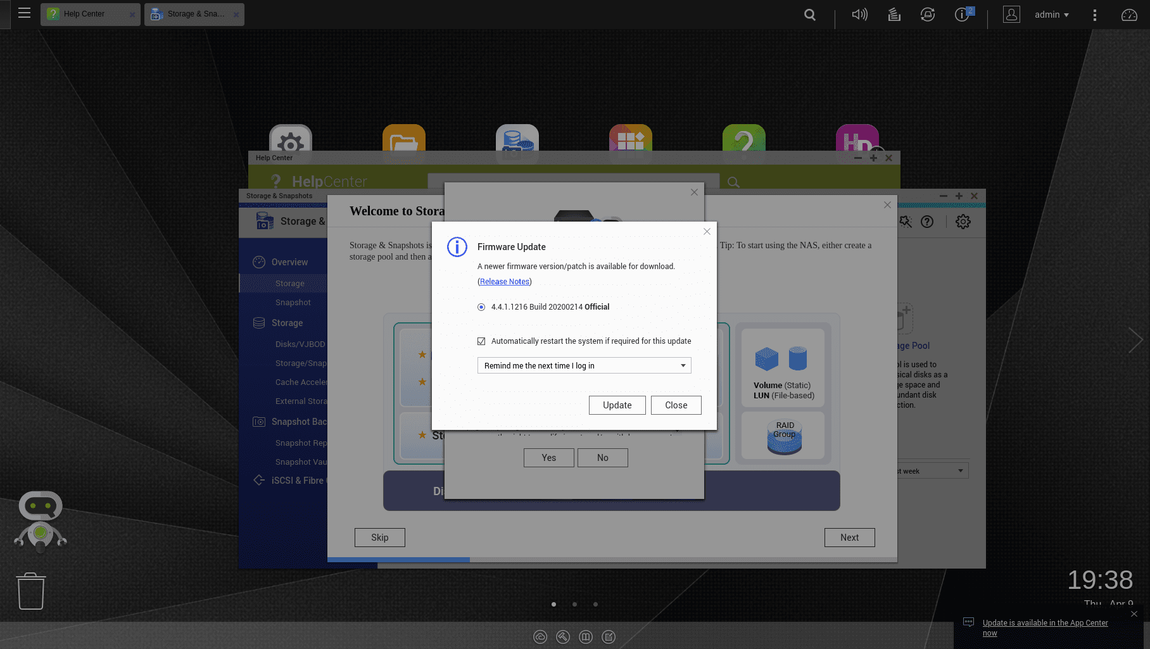Open Storage & Snapshots help icon
The width and height of the screenshot is (1150, 649).
click(927, 222)
